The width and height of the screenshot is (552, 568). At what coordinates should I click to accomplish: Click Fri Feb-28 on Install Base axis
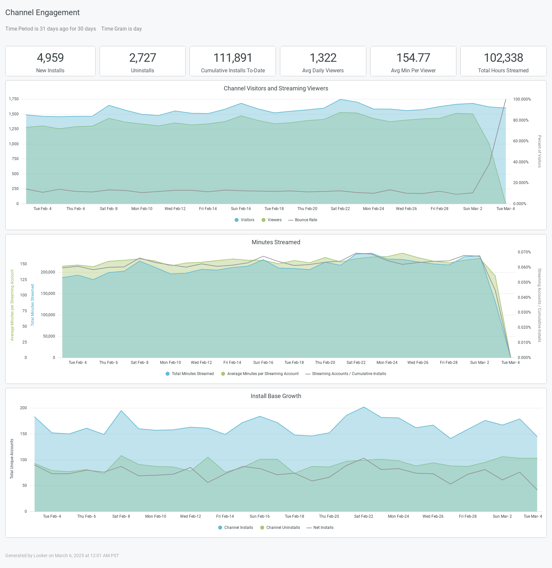[468, 516]
